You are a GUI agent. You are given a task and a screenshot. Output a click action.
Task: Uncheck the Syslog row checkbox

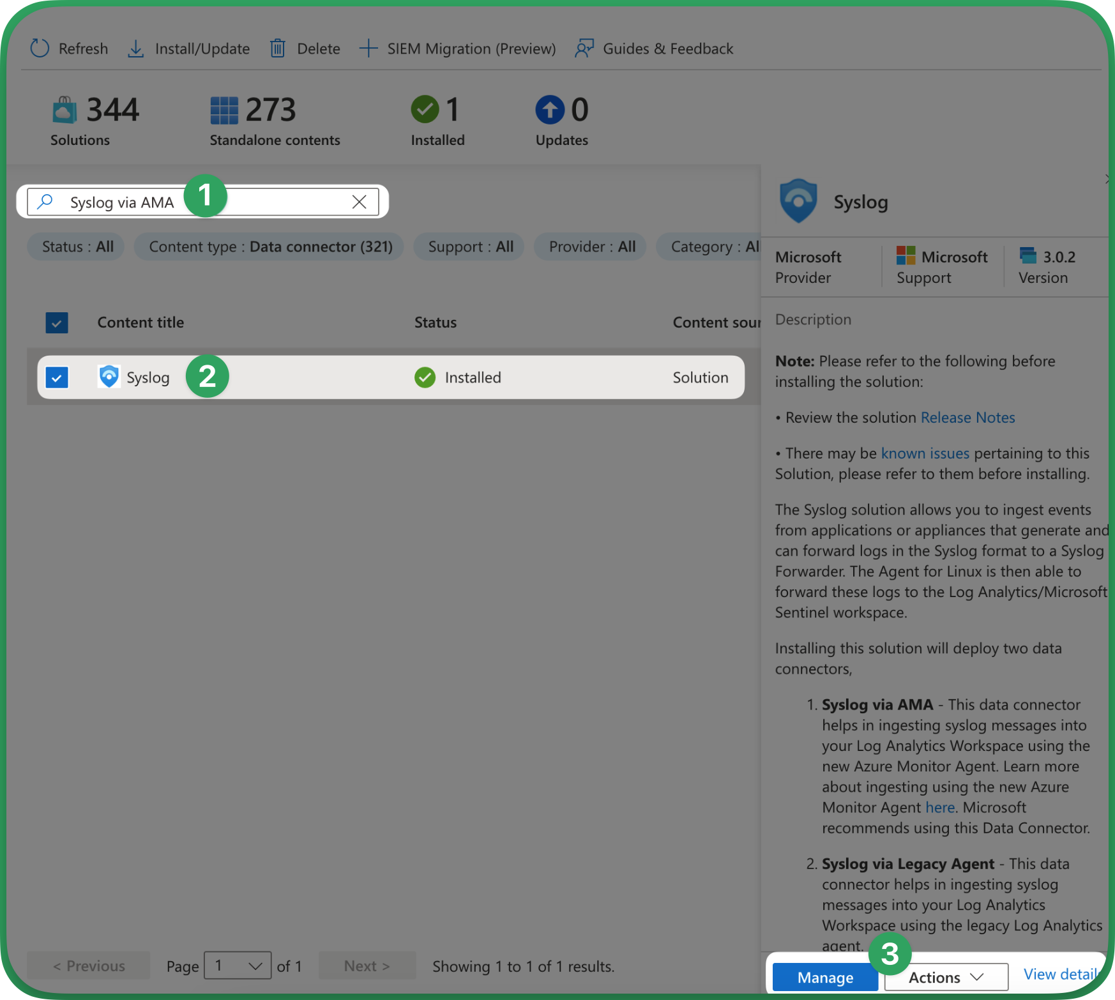(57, 377)
